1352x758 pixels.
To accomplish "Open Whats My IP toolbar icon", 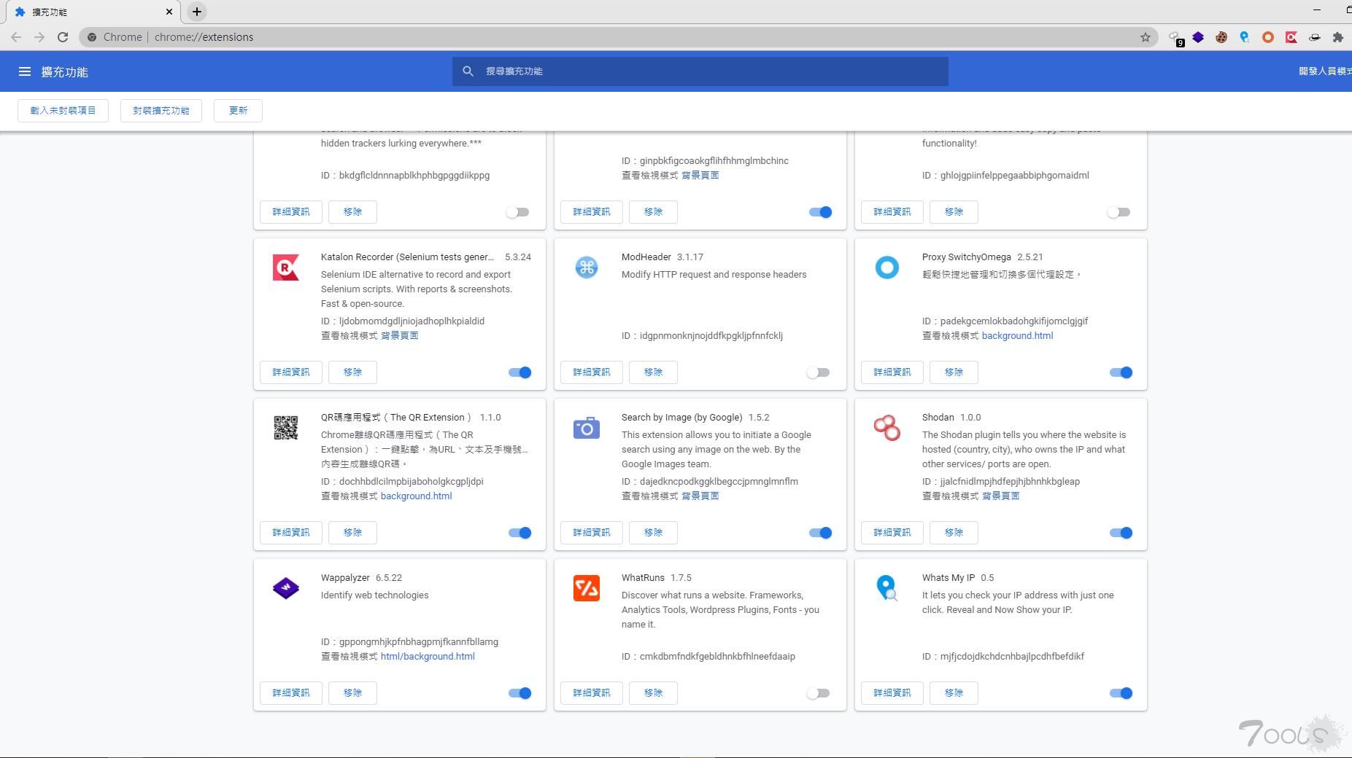I will point(1245,37).
